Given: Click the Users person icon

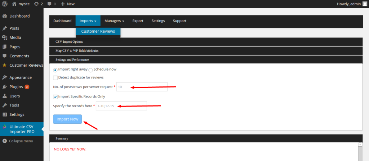Looking at the screenshot, I should click(x=4, y=96).
